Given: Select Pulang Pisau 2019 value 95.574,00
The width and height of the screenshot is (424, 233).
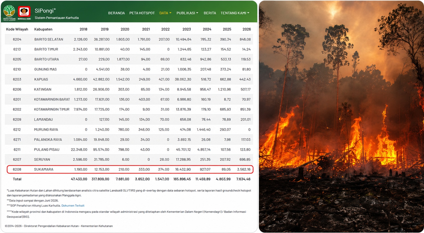Looking at the screenshot, I should click(x=101, y=150).
